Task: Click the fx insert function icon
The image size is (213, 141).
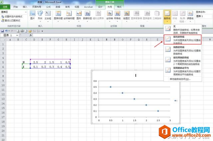Action: [31, 35]
